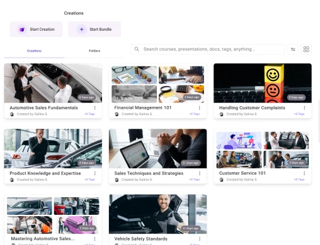This screenshot has width=320, height=245.
Task: Open the filter settings icon beside search
Action: (293, 49)
